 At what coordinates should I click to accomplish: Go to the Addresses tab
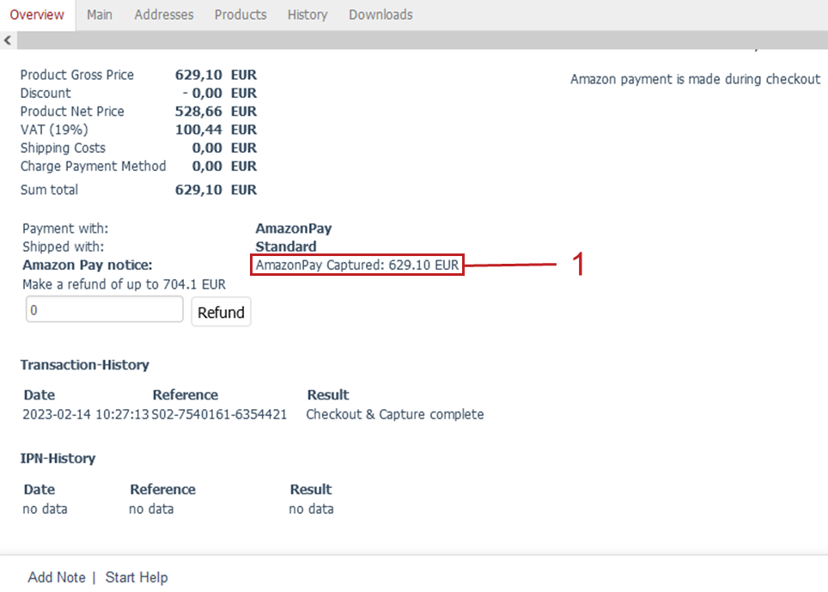(164, 15)
